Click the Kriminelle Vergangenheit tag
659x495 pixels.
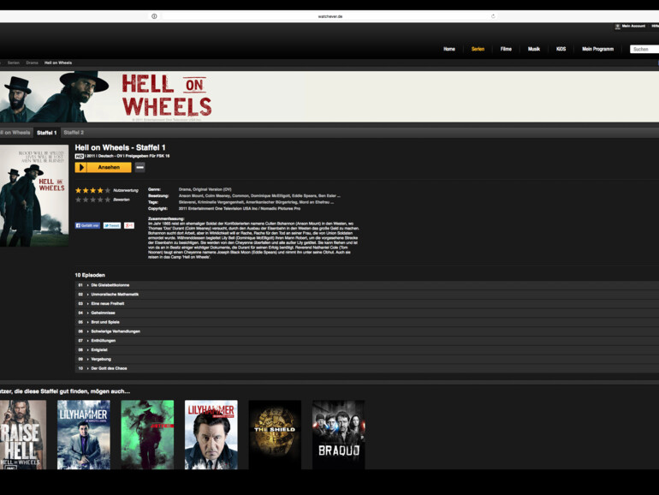[221, 202]
